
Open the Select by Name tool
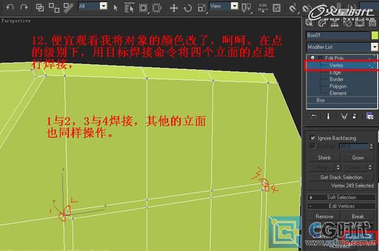point(129,8)
